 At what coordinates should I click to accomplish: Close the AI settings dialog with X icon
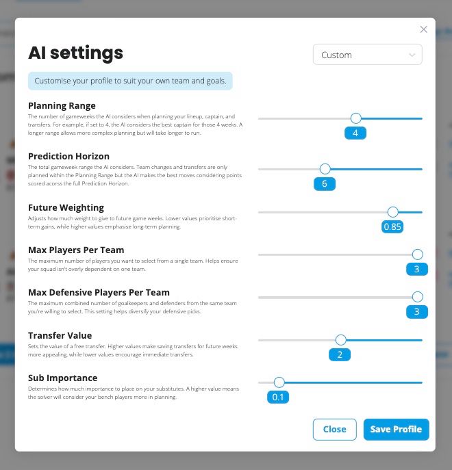pos(423,29)
